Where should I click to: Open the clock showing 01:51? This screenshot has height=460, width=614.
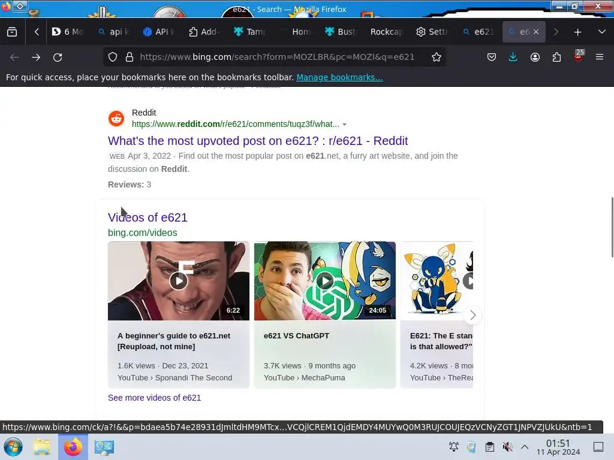click(558, 447)
